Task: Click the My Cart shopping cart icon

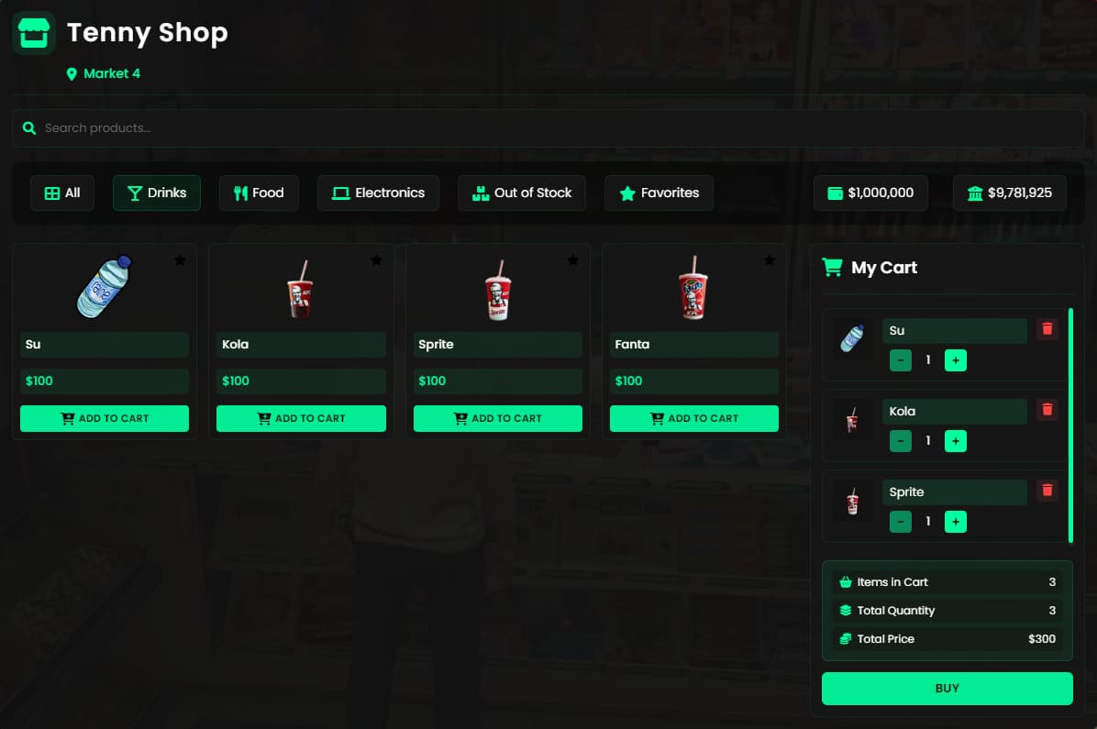Action: 832,267
